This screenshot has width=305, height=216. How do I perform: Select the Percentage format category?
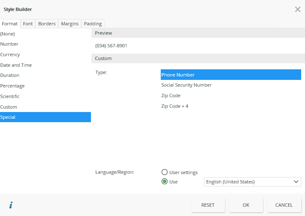coord(12,86)
